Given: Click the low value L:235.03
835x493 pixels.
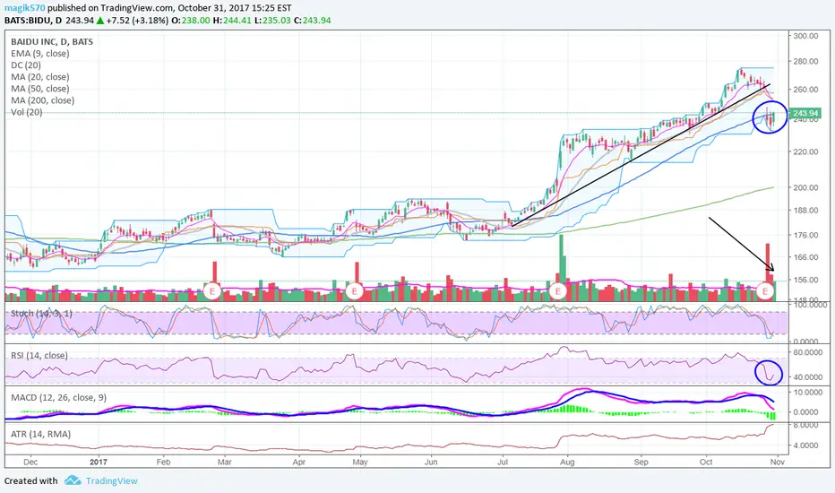Looking at the screenshot, I should [271, 21].
